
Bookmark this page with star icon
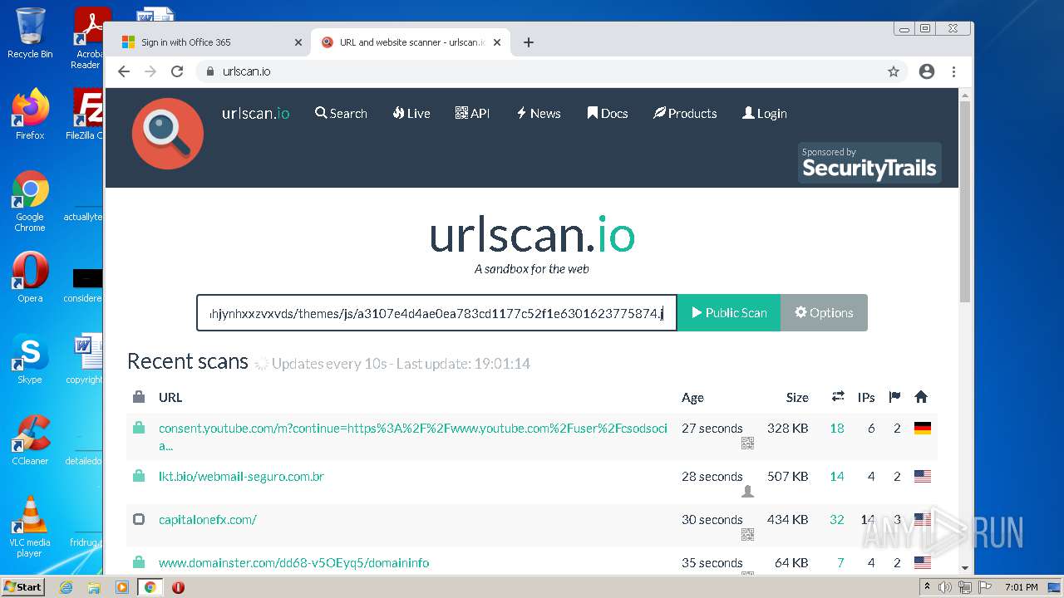894,71
